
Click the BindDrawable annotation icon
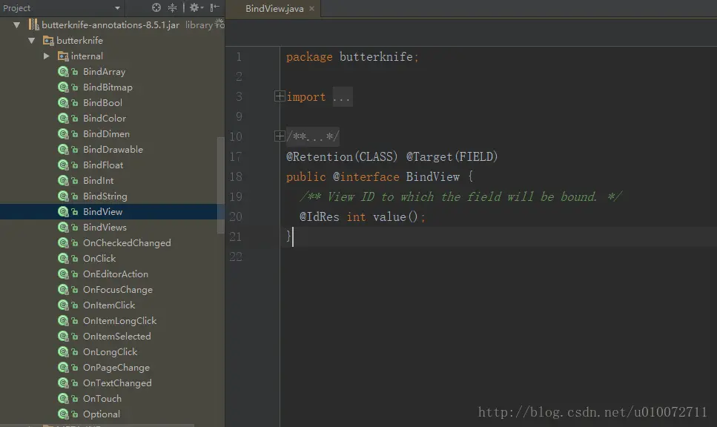pos(63,149)
